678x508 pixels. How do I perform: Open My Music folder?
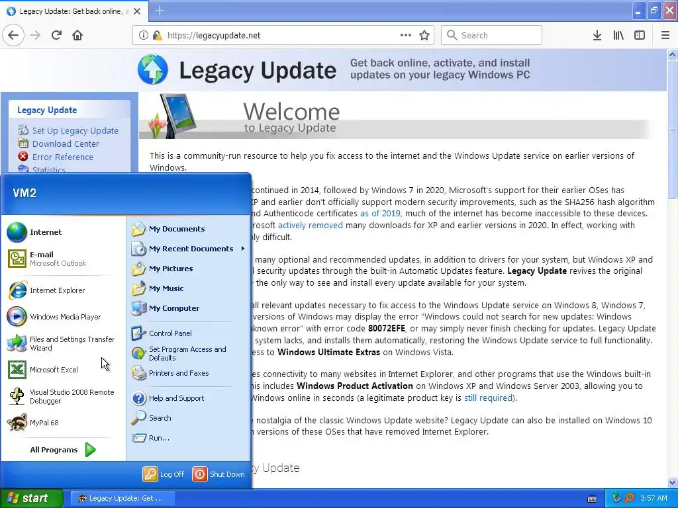click(x=188, y=288)
